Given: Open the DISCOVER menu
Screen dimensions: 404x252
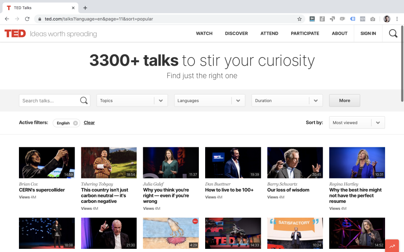Looking at the screenshot, I should pyautogui.click(x=236, y=33).
